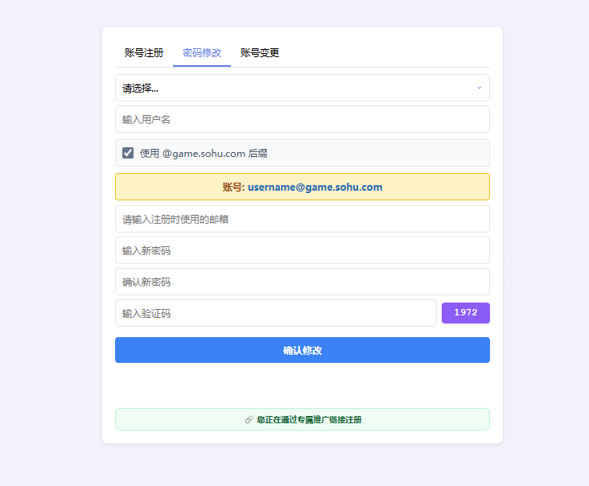Focus the 输入用户名 username field
Viewport: 589px width, 486px height.
point(302,119)
